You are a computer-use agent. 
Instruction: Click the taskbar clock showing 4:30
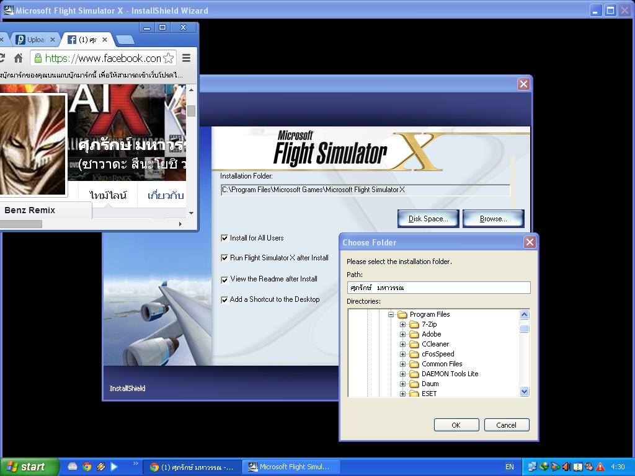coord(618,467)
